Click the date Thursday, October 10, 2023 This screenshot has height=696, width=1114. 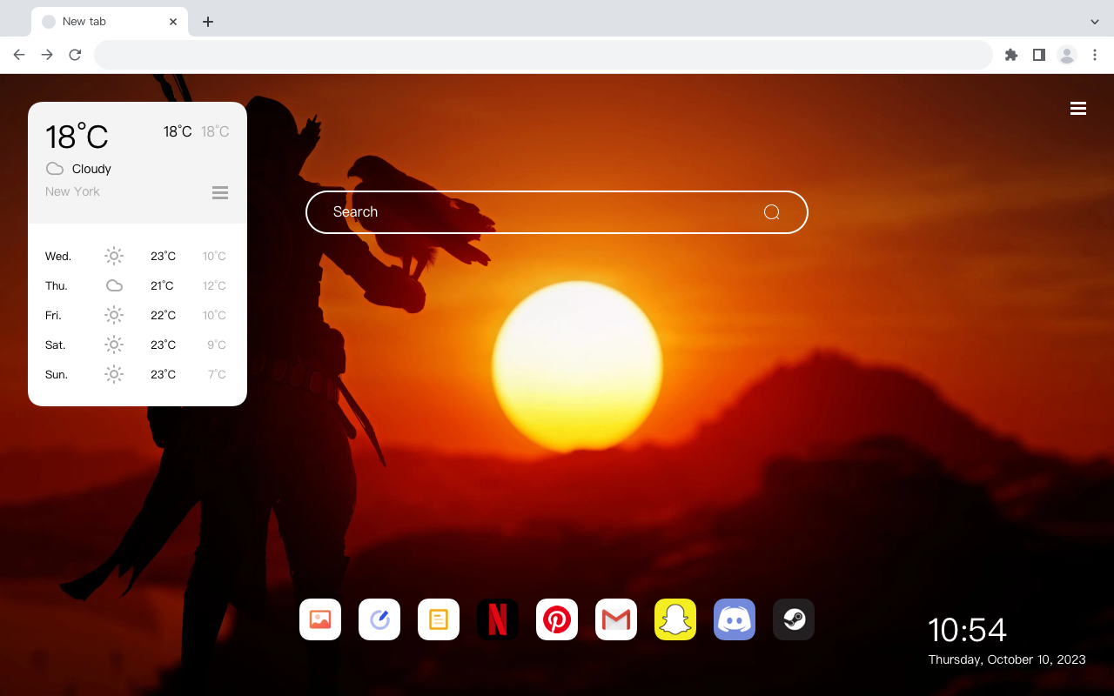click(1007, 659)
